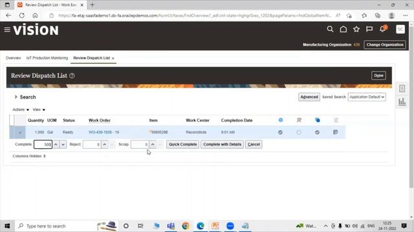Go to the Oracle home page icon
414x232 pixels.
343,29
